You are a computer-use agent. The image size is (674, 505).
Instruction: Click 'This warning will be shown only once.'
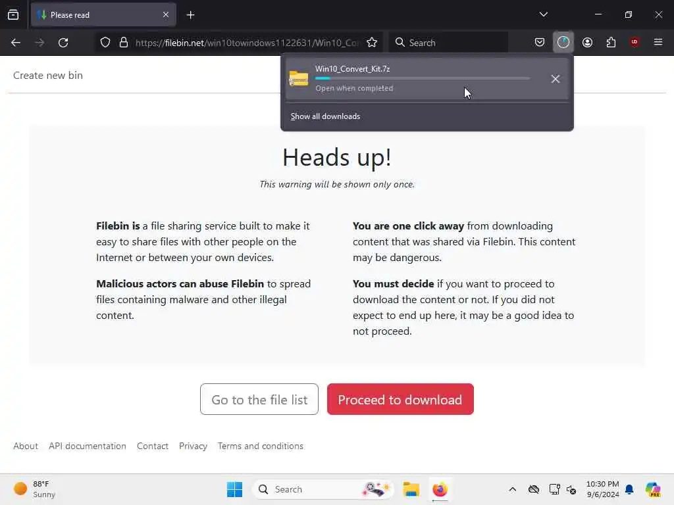coord(337,185)
